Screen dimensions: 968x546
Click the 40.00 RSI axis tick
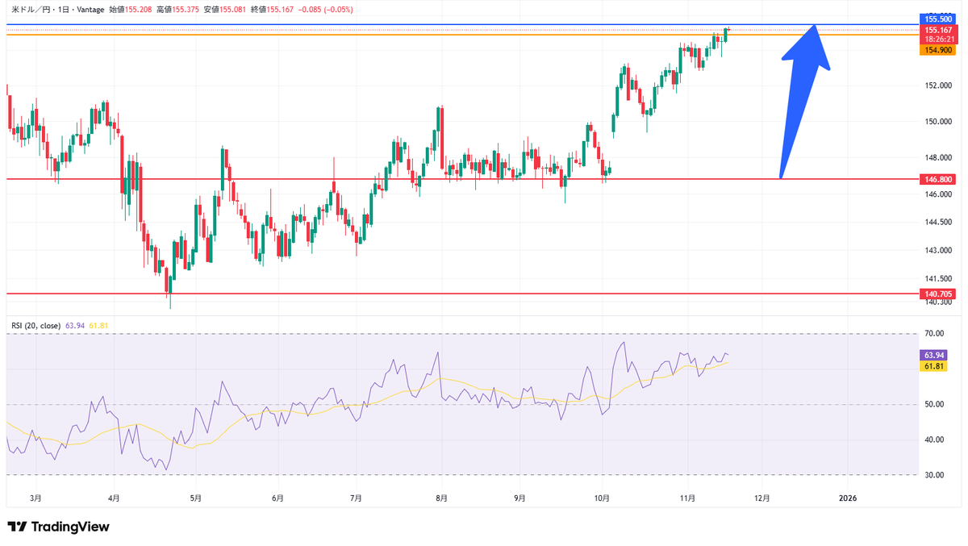point(935,440)
